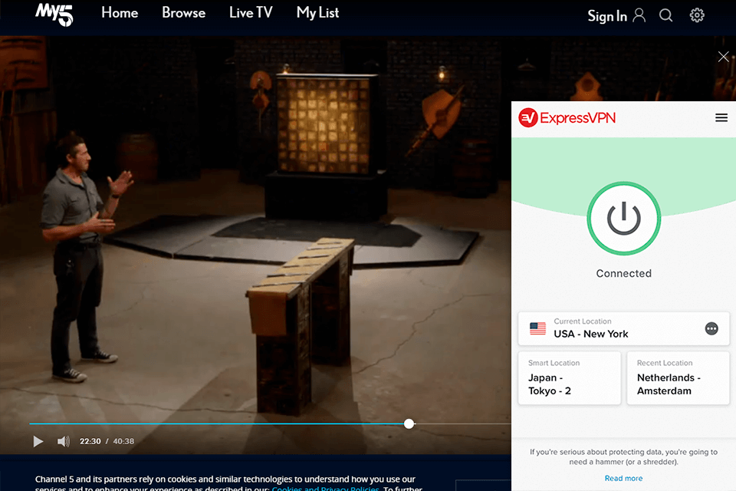
Task: Open the Browse menu item
Action: tap(183, 13)
